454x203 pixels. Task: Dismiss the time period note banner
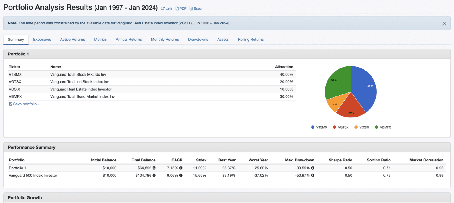pyautogui.click(x=444, y=24)
